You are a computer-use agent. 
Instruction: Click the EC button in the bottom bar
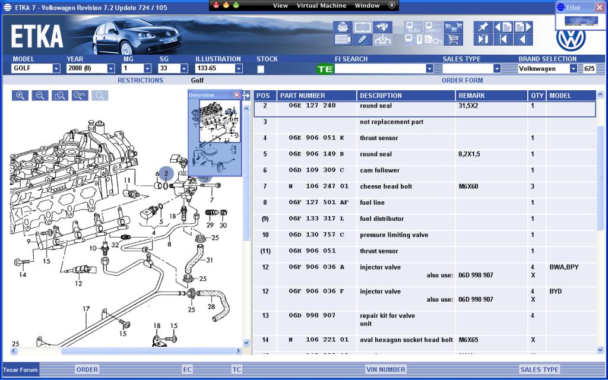[x=187, y=369]
